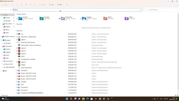Expand the address bar history dropdown
Image resolution: width=179 pixels, height=101 pixels.
tap(140, 10)
